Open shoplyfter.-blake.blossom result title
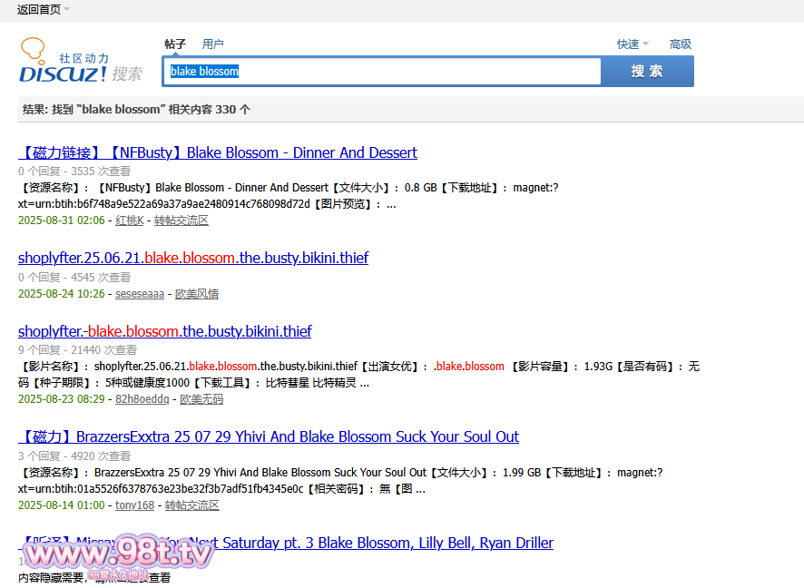 click(164, 332)
